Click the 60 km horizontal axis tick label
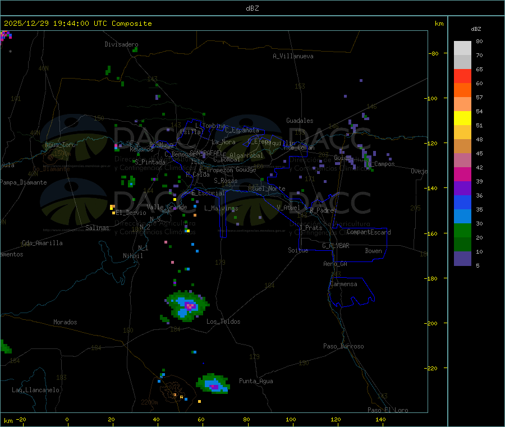505x427 pixels. (201, 419)
